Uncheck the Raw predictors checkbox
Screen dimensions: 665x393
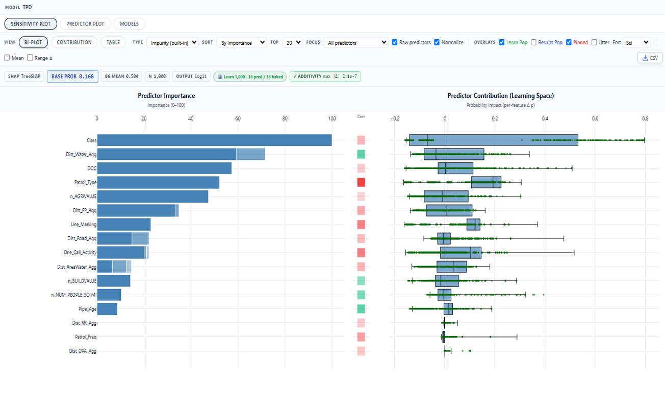coord(395,42)
